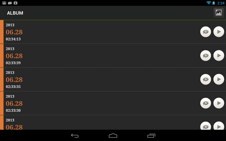Toggle visibility eye for 02:33:30 entry

(x=205, y=103)
